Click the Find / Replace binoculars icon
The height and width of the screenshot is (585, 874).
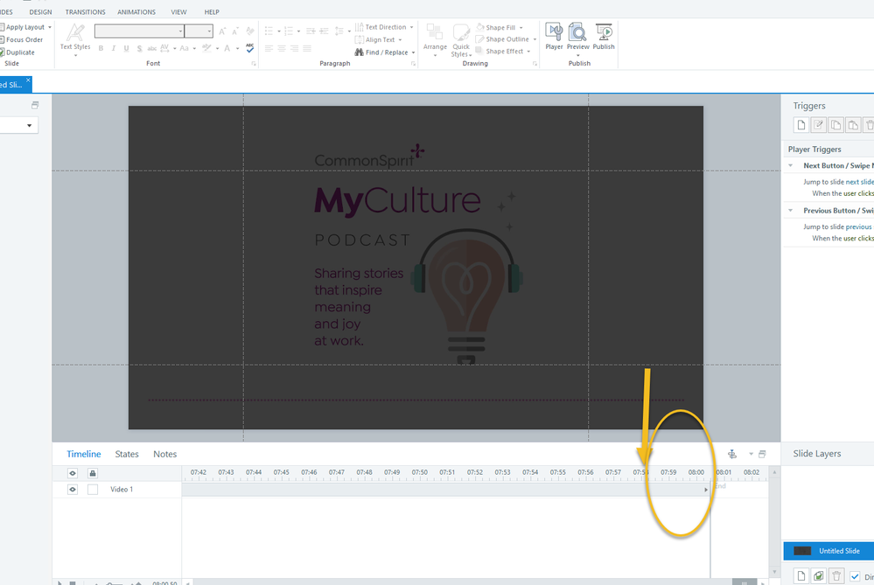[359, 52]
